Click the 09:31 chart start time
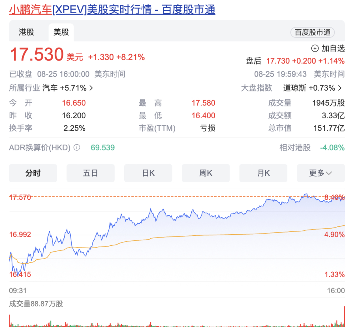The height and width of the screenshot is (330, 357). click(18, 291)
